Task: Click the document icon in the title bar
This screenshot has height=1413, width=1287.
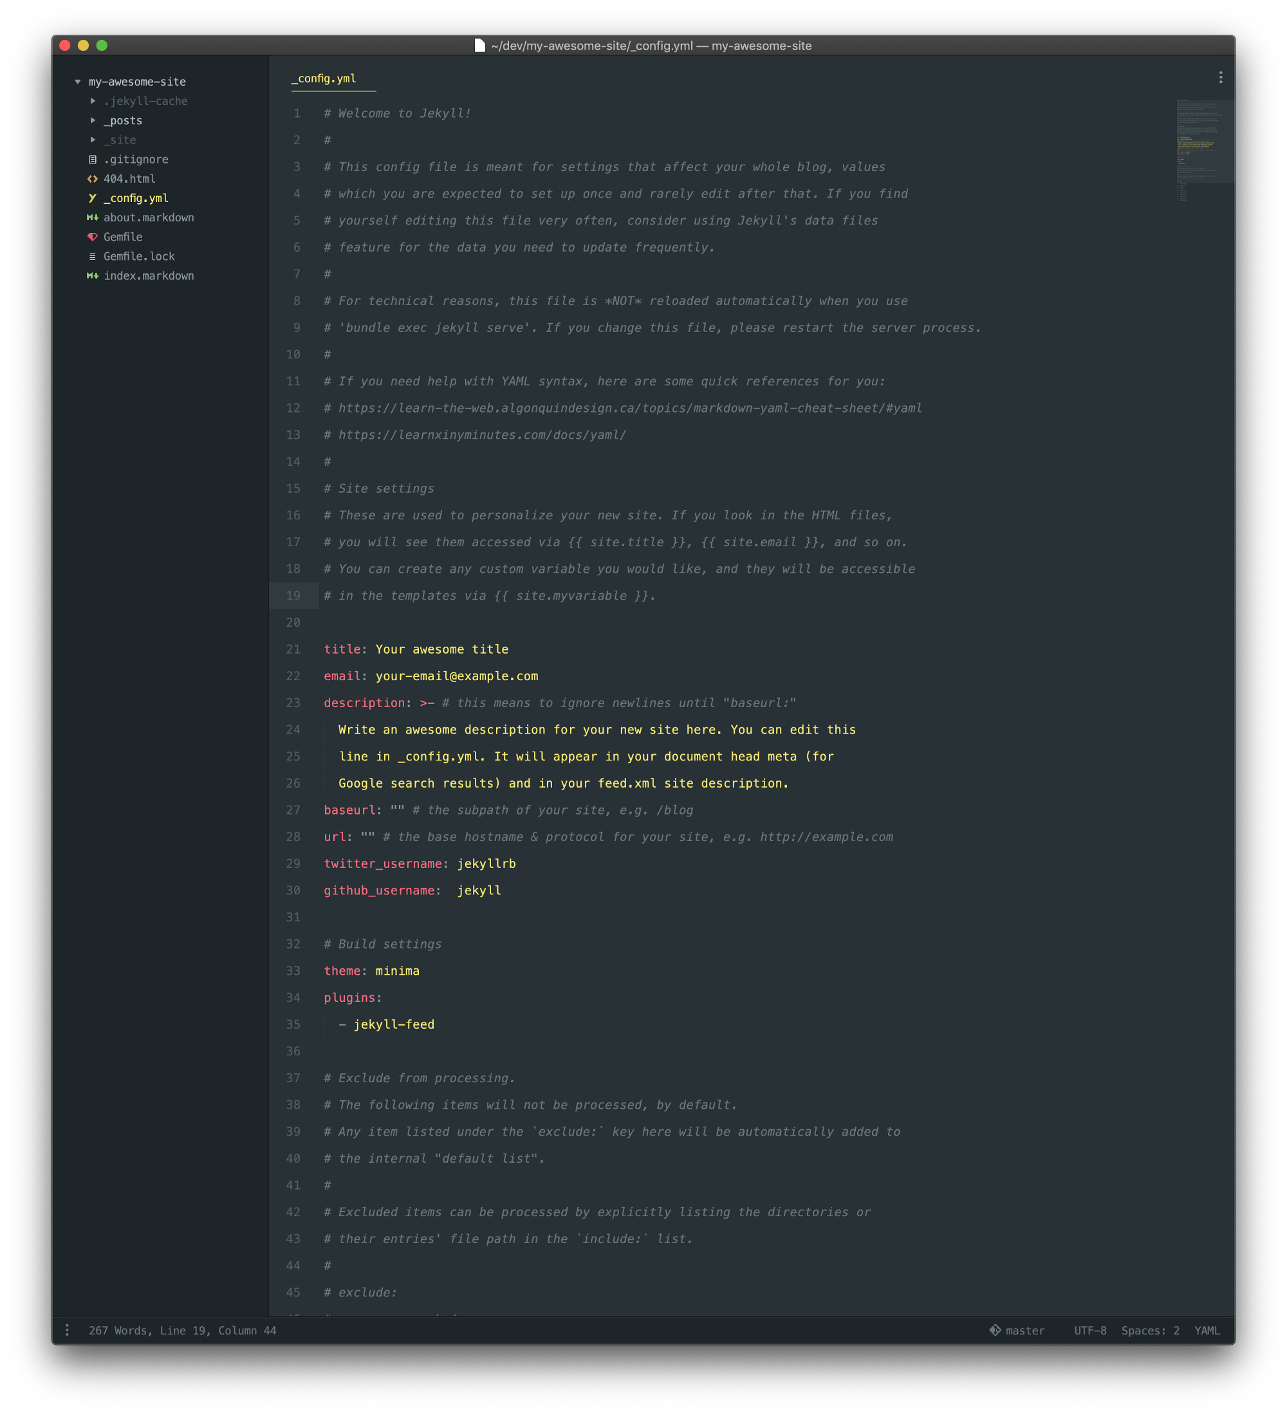Action: 479,46
